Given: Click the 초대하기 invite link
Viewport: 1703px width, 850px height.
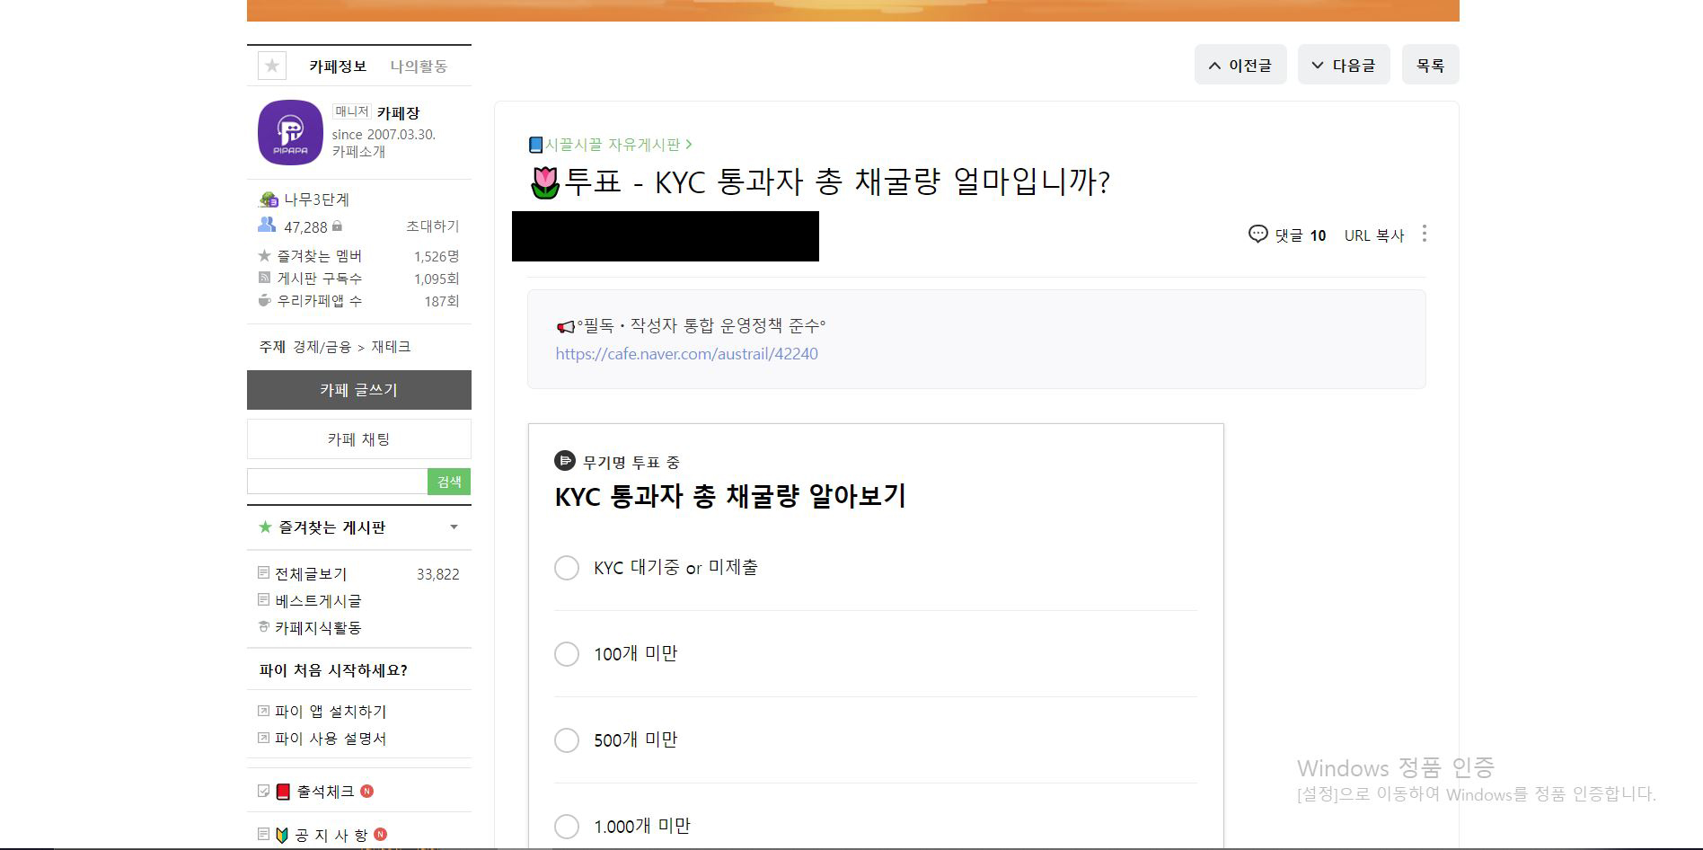Looking at the screenshot, I should (x=433, y=226).
